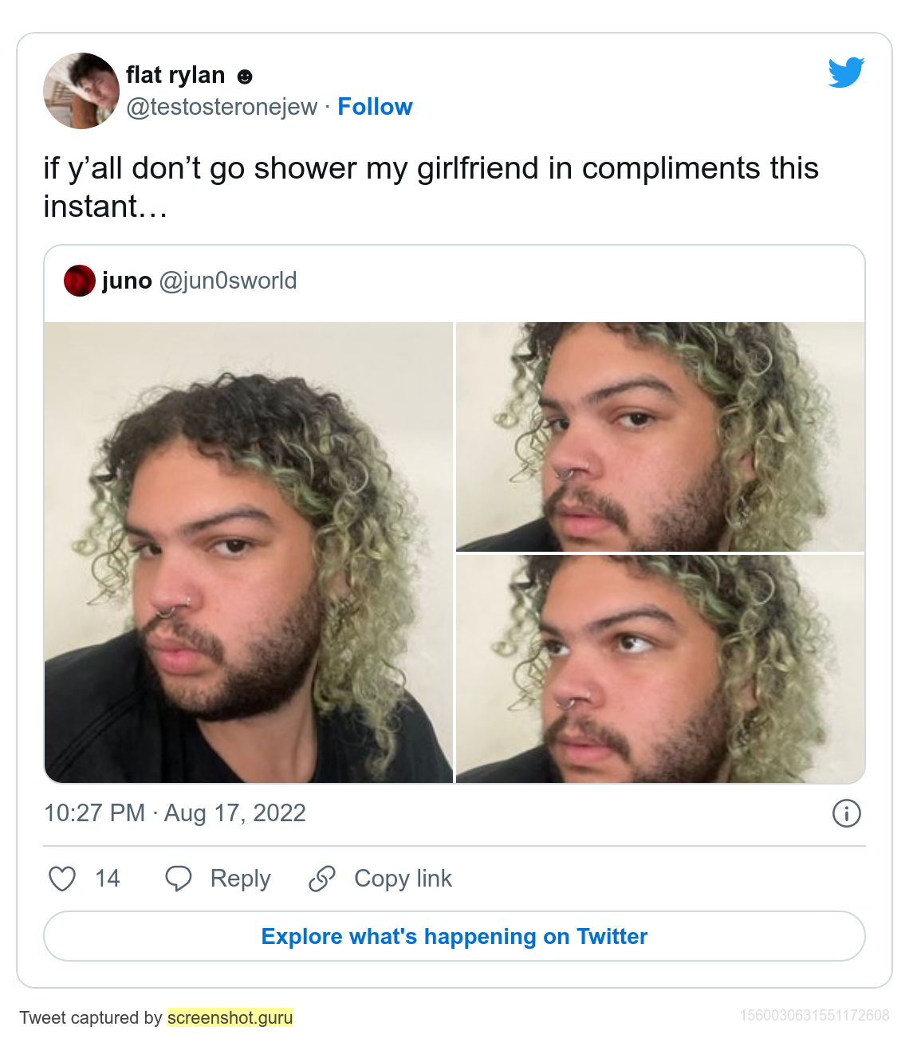This screenshot has width=909, height=1062.
Task: View the top right quoted photo
Action: 660,437
